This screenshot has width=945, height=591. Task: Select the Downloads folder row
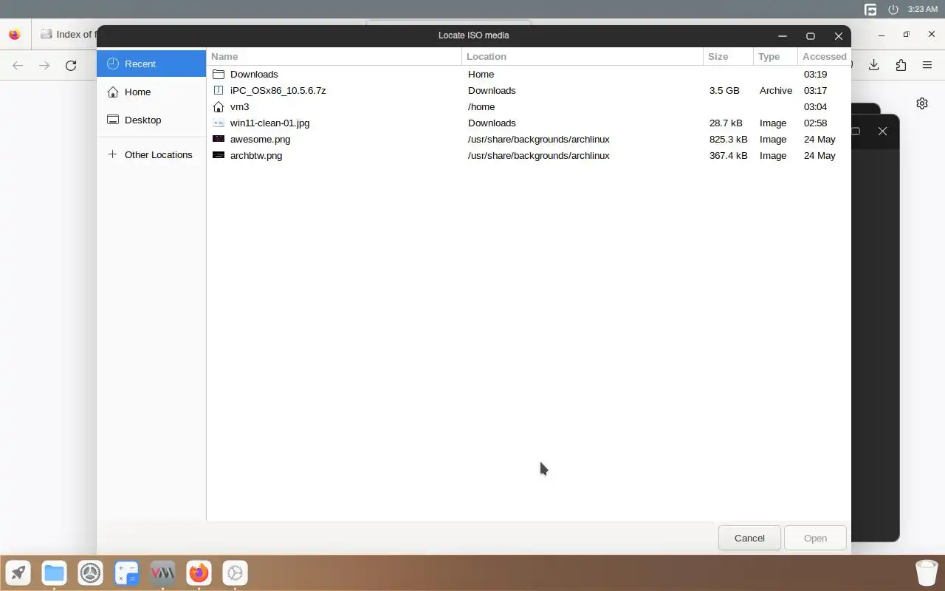tap(529, 74)
